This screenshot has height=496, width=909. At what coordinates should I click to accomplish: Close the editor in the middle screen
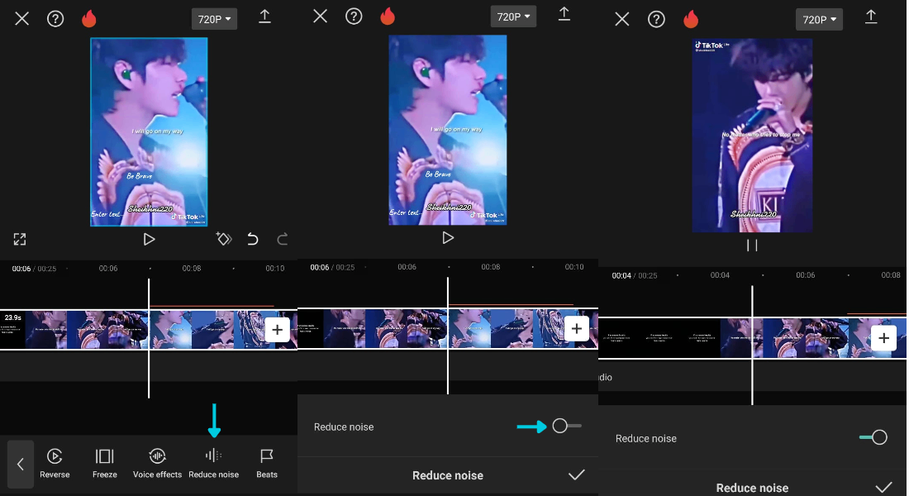click(320, 17)
